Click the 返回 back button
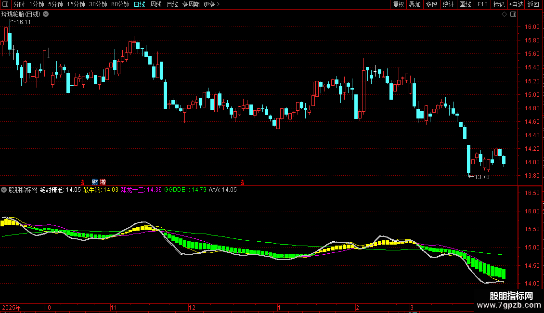Screen dimensions: 544x313 pos(533,4)
